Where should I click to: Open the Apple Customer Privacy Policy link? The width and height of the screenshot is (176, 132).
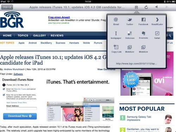pyautogui.click(x=17, y=102)
